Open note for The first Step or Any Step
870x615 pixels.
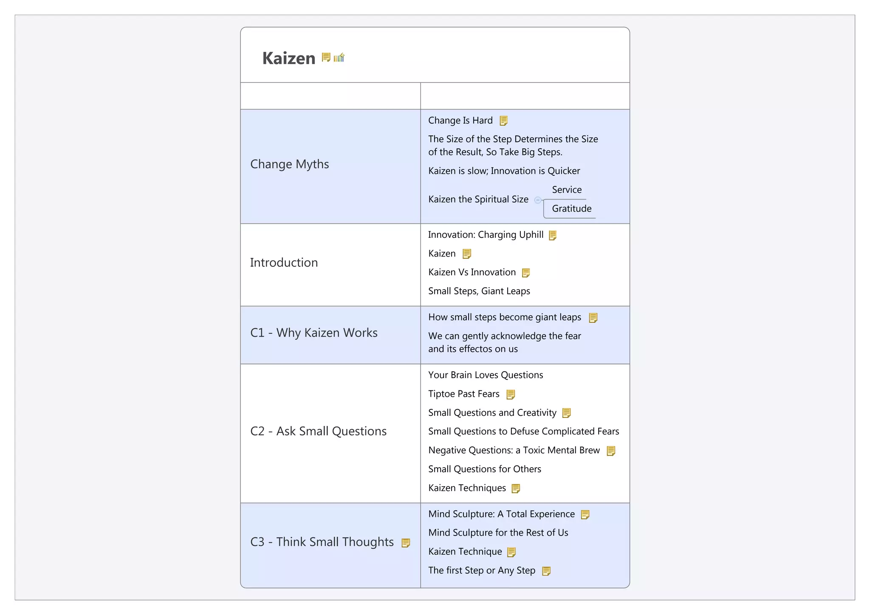coord(546,571)
